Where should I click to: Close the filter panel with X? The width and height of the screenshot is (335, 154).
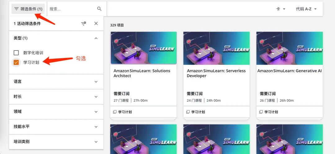(x=96, y=24)
